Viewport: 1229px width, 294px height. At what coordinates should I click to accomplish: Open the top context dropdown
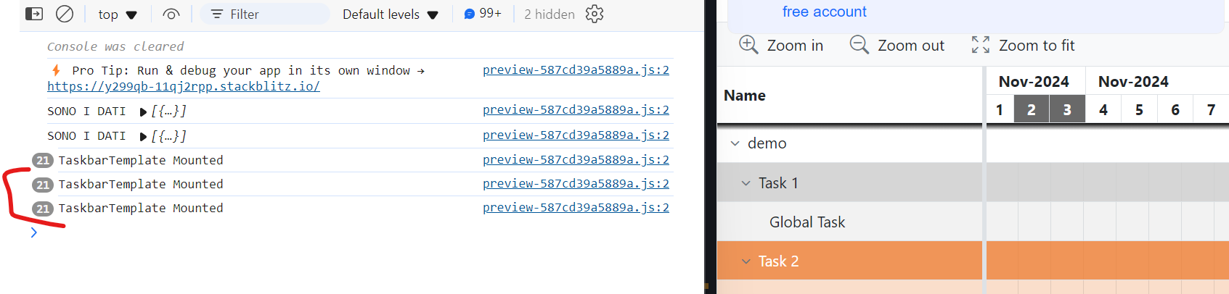pos(118,14)
